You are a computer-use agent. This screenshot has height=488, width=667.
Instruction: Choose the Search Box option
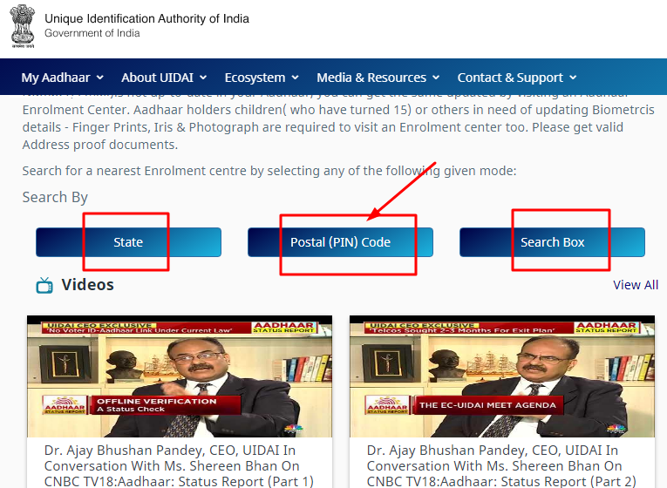pyautogui.click(x=552, y=242)
